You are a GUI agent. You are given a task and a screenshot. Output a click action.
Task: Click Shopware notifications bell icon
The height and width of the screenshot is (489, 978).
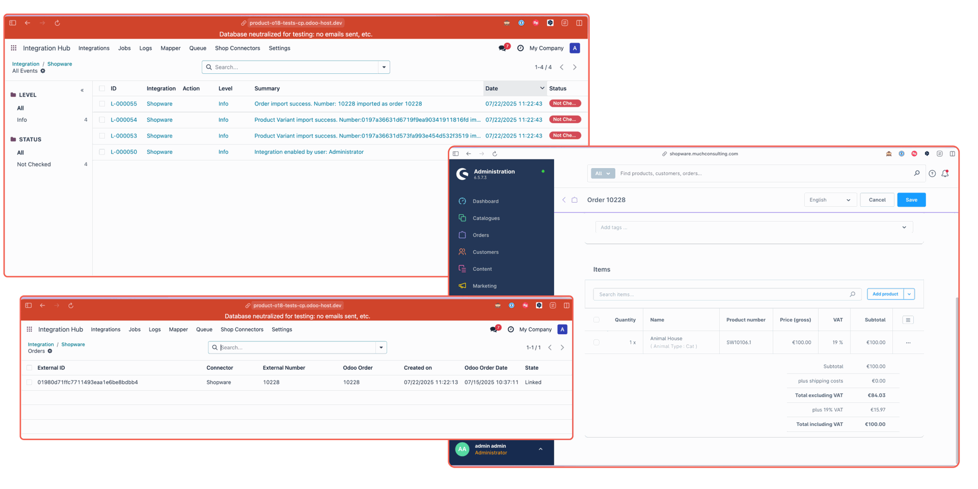(x=945, y=173)
